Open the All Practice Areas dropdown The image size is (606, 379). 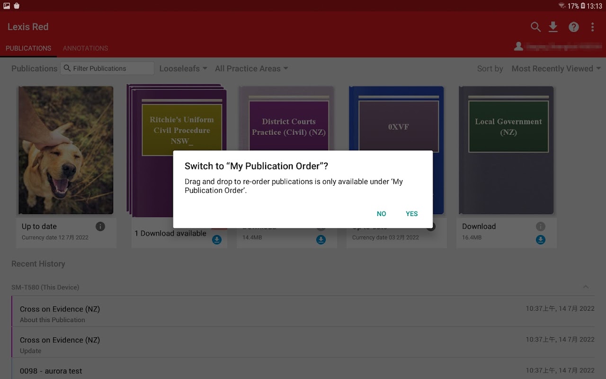[x=251, y=69]
